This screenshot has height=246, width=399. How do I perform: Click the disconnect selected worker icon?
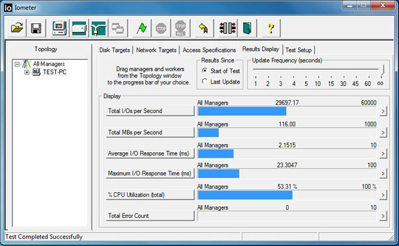point(227,28)
